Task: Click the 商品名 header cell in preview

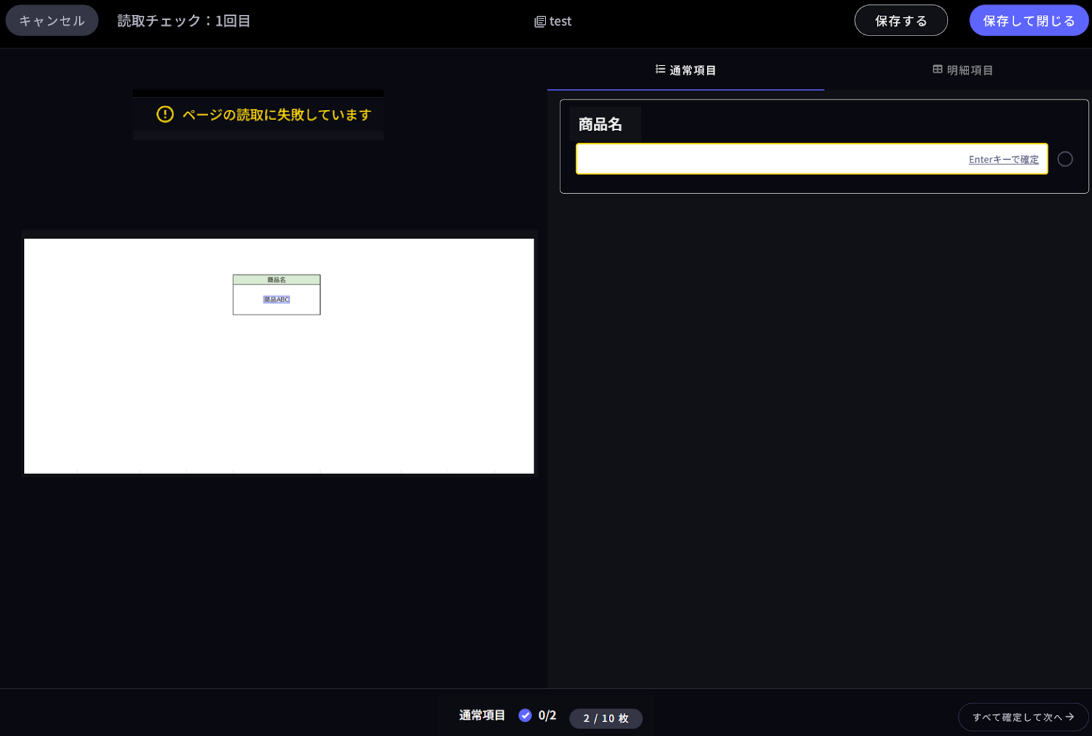Action: pyautogui.click(x=276, y=280)
